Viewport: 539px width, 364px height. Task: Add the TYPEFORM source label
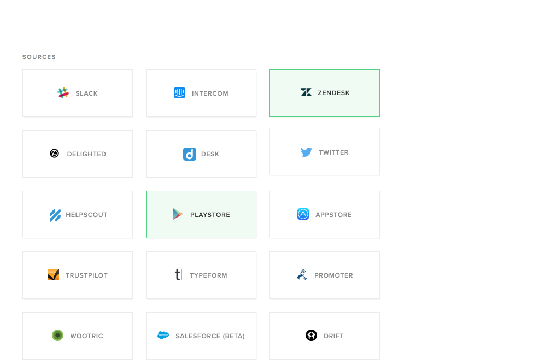pos(208,275)
